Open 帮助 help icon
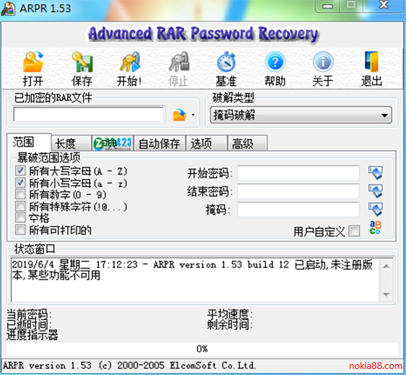Screen dimensions: 406x375 (275, 62)
